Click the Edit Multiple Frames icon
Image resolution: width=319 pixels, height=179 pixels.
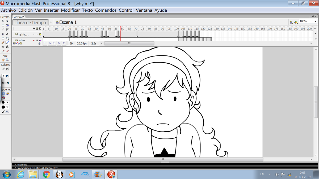coord(59,43)
